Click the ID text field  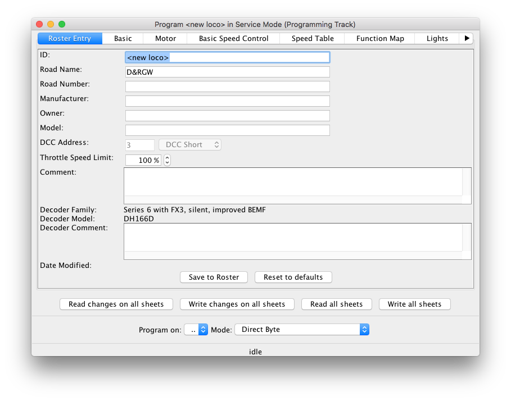[x=227, y=57]
